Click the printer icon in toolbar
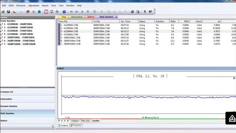 (132, 11)
